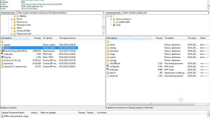Click the ocstore_v1.5.4.1.zip archive icon
The image size is (210, 118).
click(x=2, y=60)
